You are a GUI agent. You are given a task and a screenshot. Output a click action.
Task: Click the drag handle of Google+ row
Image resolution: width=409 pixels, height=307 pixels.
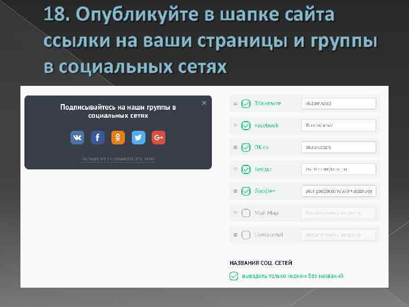tap(235, 192)
